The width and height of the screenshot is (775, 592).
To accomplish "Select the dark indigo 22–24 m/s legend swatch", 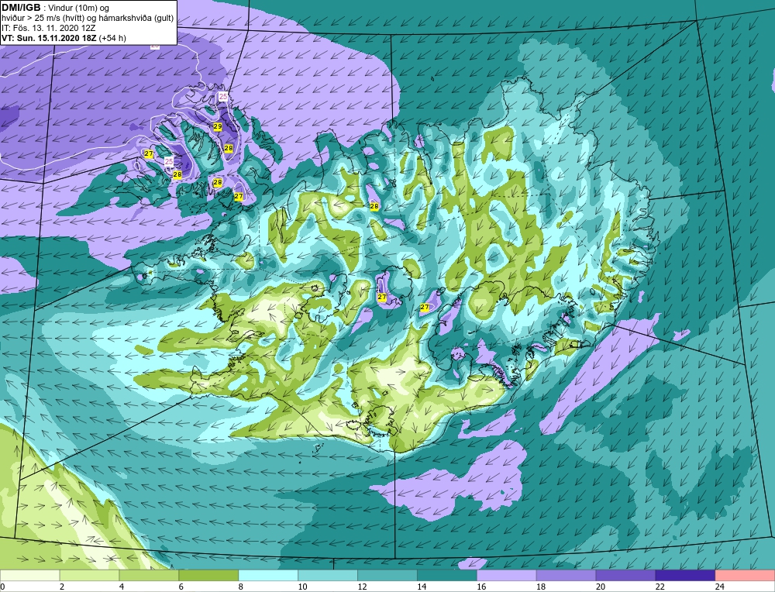I will click(685, 576).
